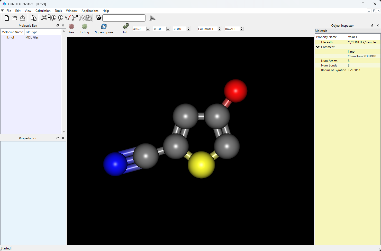Select ll.mol in the Molecule Box
The width and height of the screenshot is (381, 251).
point(10,37)
